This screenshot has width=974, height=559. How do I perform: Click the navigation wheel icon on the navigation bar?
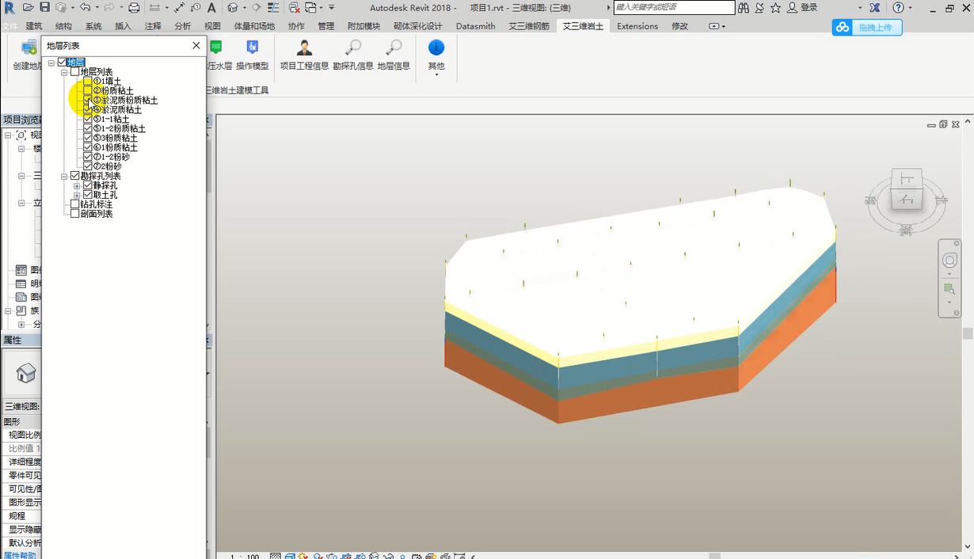pyautogui.click(x=949, y=260)
